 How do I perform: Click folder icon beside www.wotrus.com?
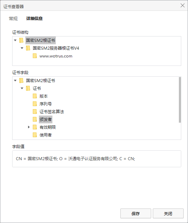[35, 56]
